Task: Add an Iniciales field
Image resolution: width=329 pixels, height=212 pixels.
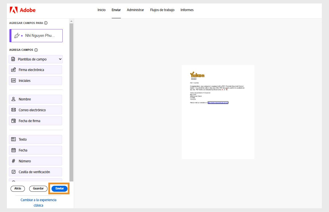Action: 35,80
